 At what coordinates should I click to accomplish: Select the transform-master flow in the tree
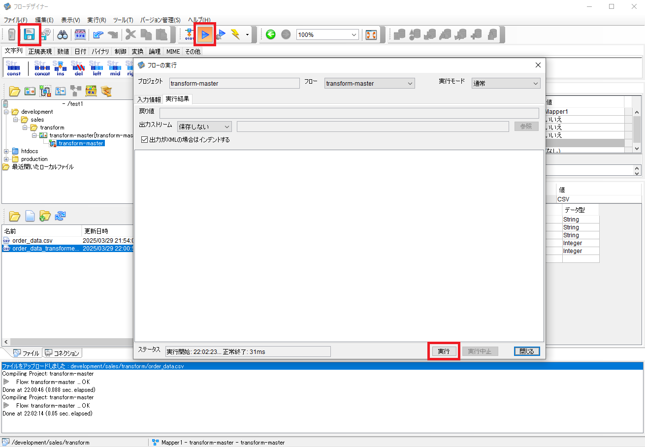(x=81, y=143)
